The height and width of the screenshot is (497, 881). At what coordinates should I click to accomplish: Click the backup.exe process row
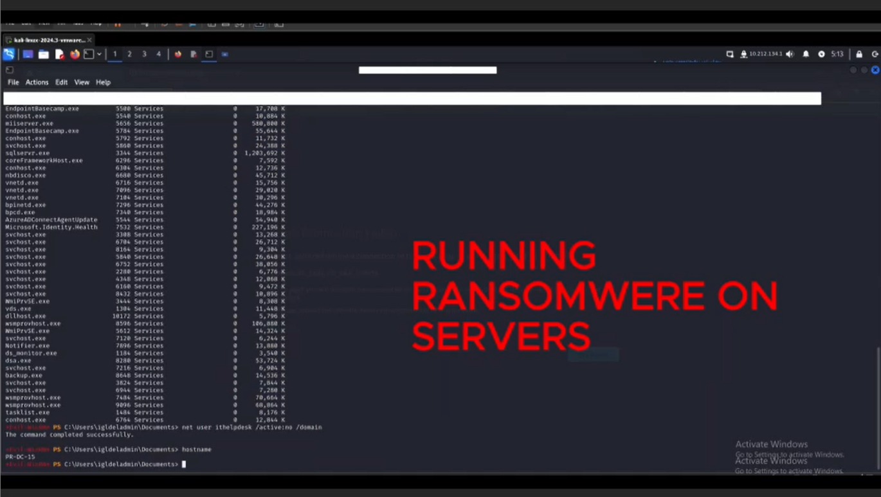point(145,375)
